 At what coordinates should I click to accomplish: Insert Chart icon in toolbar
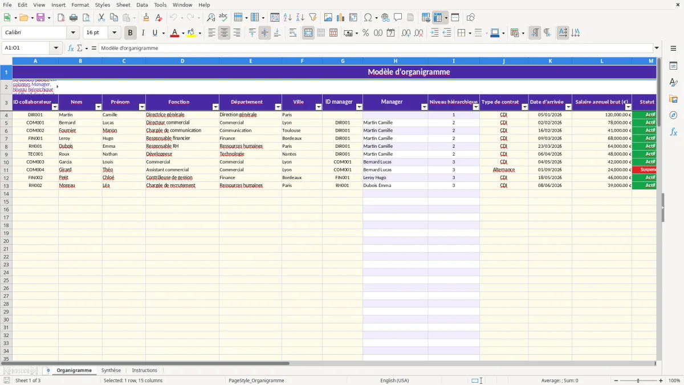click(341, 18)
